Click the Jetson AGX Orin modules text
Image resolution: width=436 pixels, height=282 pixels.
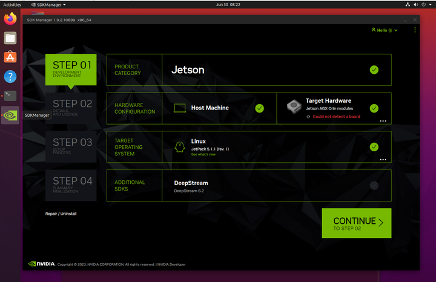tap(329, 108)
